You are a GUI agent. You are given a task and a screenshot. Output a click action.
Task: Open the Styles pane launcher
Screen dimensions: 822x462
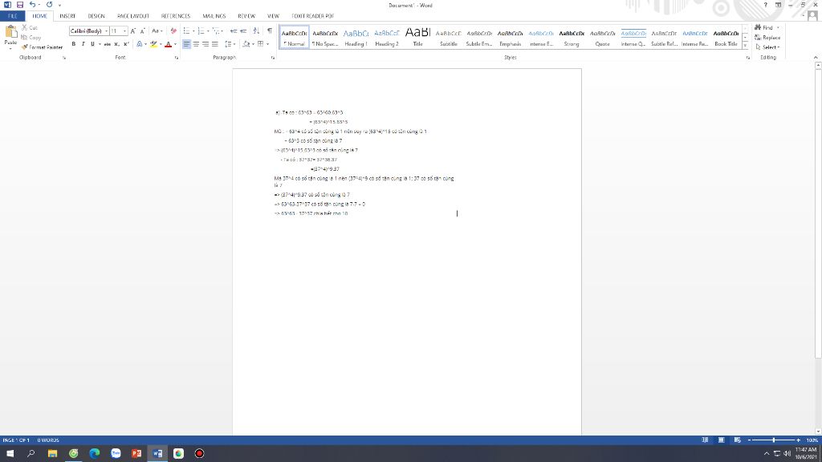point(748,58)
